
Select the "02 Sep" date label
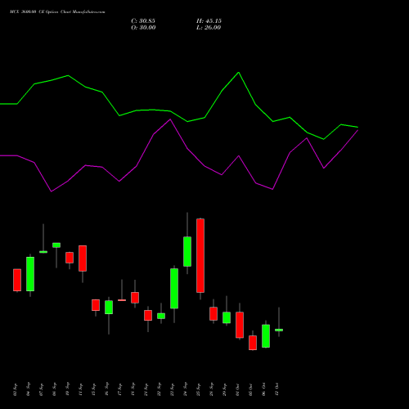(x=16, y=389)
